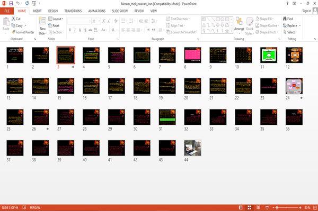This screenshot has height=211, width=318.
Task: Toggle Bold formatting
Action: point(69,30)
